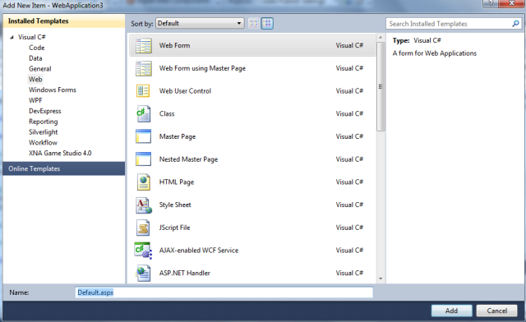
Task: Select the Workflow category
Action: [x=43, y=143]
